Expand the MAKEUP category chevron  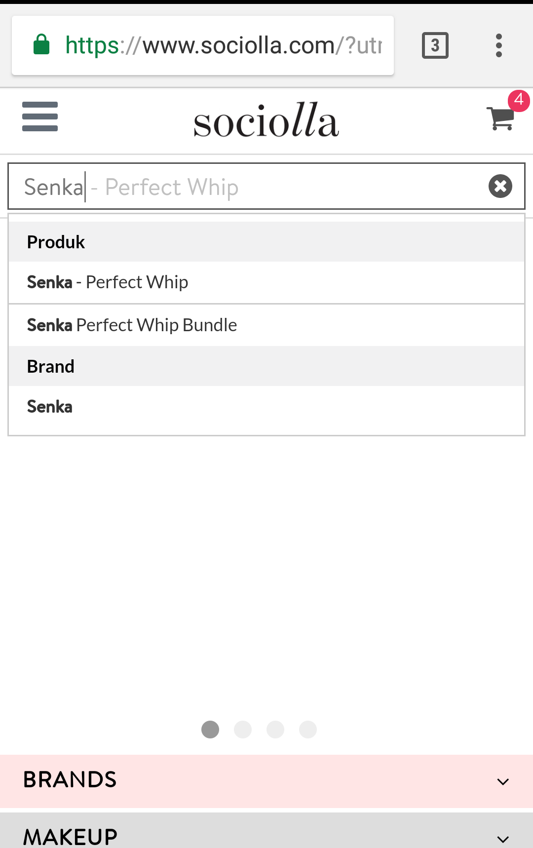coord(503,839)
